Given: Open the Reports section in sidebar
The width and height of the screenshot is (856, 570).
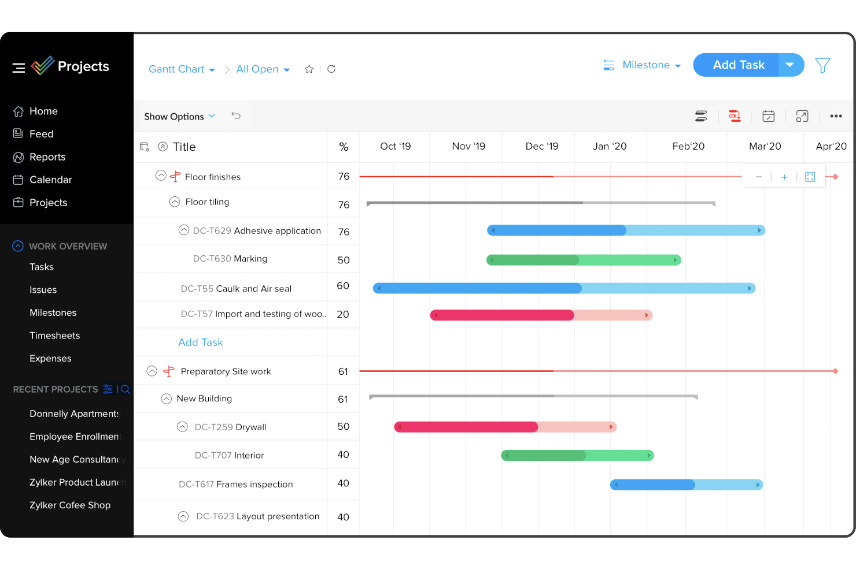Looking at the screenshot, I should coord(47,157).
